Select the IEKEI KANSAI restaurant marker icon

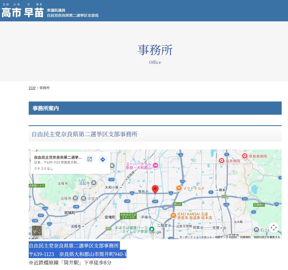(173, 215)
